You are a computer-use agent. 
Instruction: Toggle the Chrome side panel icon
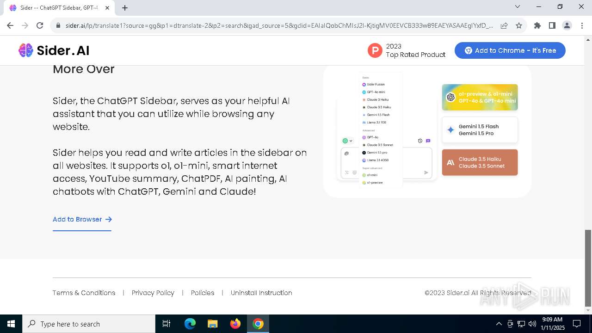coord(552,25)
